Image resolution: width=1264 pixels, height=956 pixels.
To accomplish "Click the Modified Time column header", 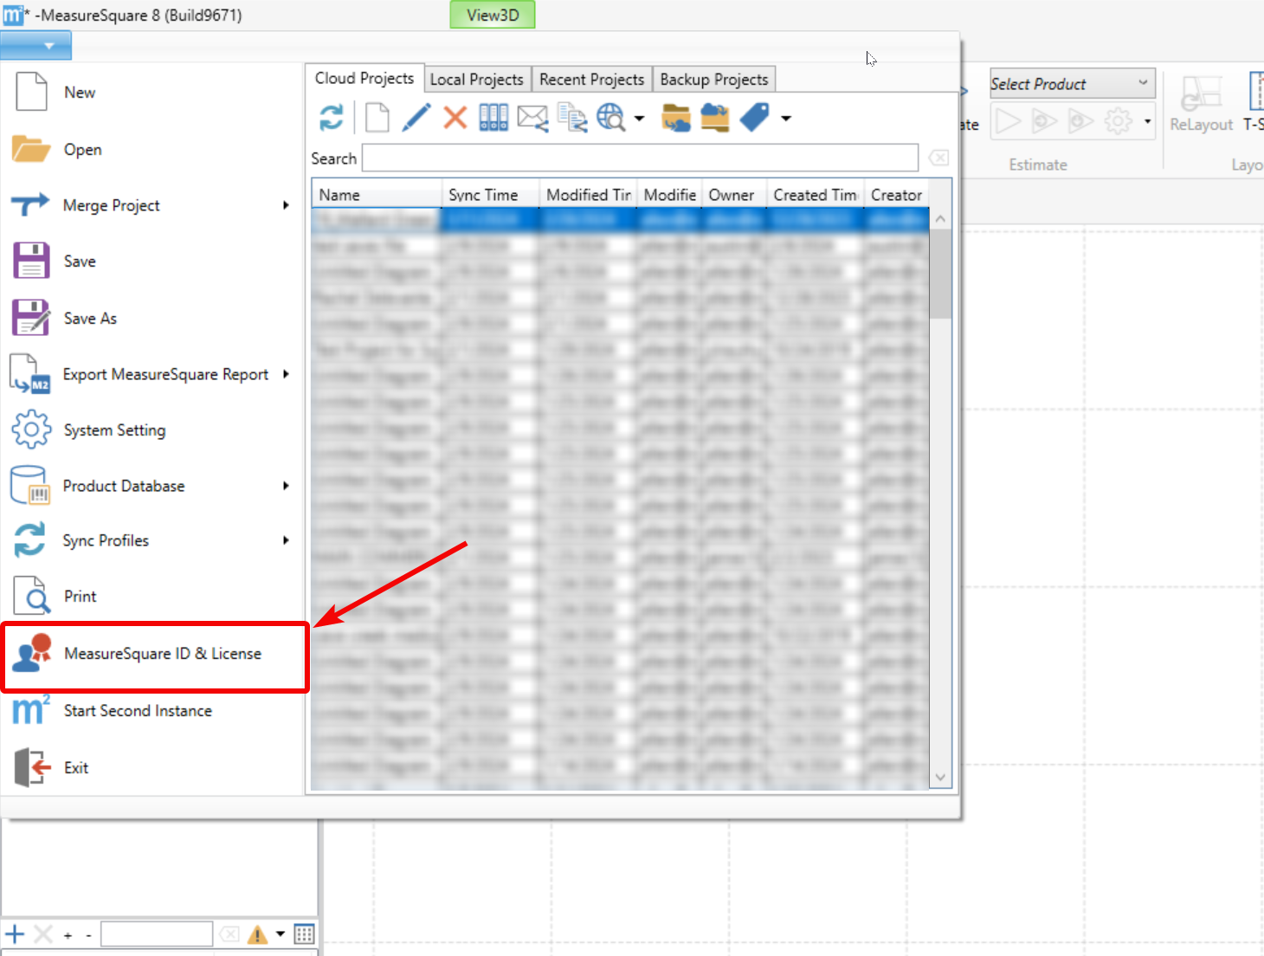I will (589, 195).
